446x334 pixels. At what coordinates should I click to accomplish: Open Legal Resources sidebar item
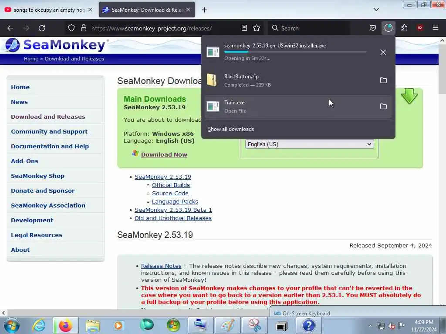click(37, 235)
